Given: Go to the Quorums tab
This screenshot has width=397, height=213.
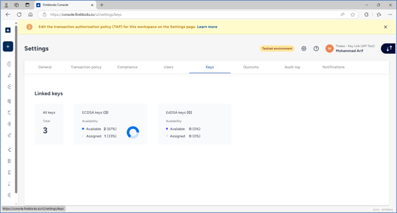Looking at the screenshot, I should 251,67.
